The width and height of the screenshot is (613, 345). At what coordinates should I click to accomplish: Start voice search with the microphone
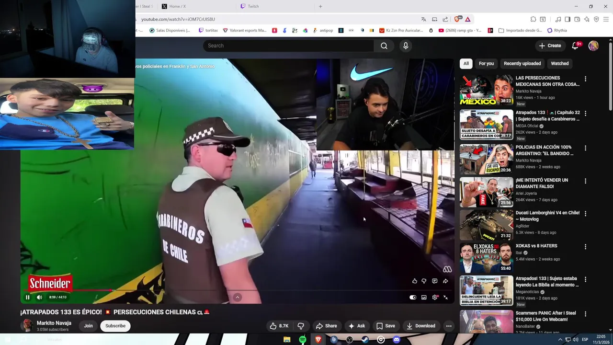pos(406,46)
